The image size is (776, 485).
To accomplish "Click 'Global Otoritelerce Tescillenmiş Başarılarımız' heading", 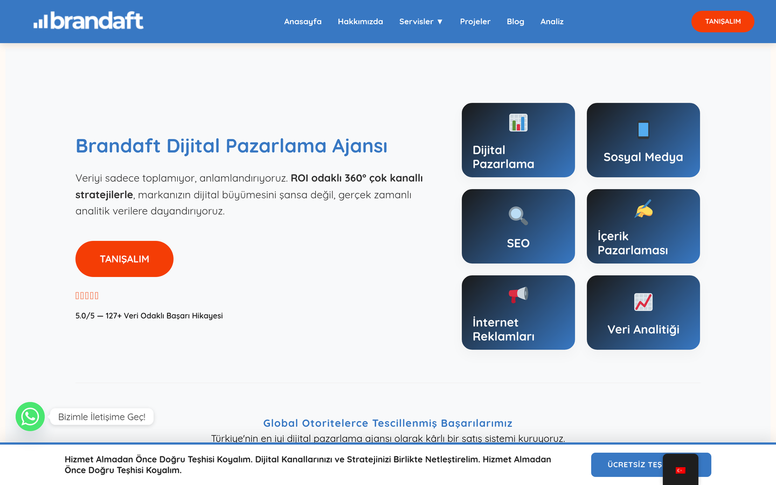I will click(x=388, y=423).
